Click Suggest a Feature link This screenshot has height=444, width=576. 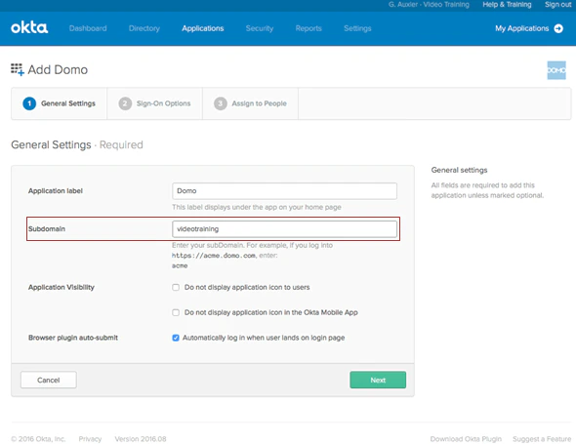tap(542, 439)
